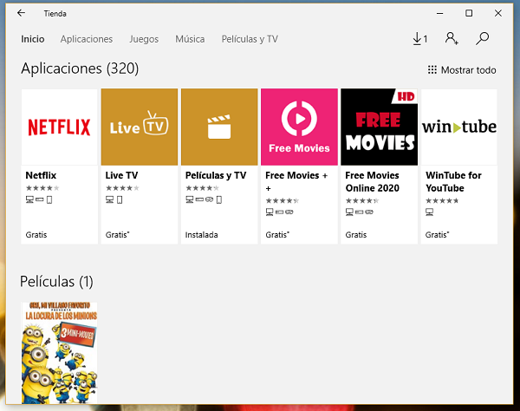Viewport: 520px width, 411px height.
Task: Open the downloads and updates indicator
Action: click(419, 39)
